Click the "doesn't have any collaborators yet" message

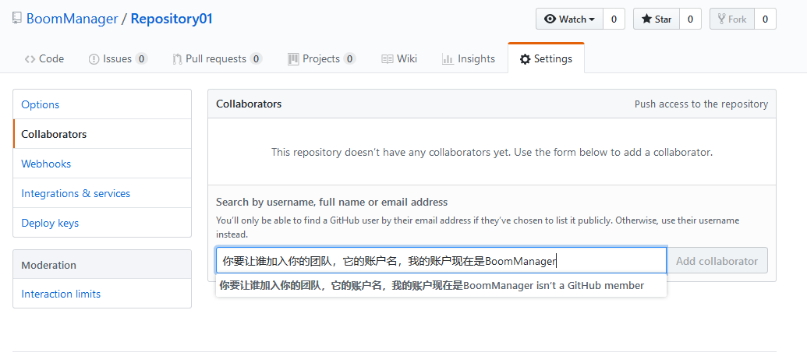492,152
